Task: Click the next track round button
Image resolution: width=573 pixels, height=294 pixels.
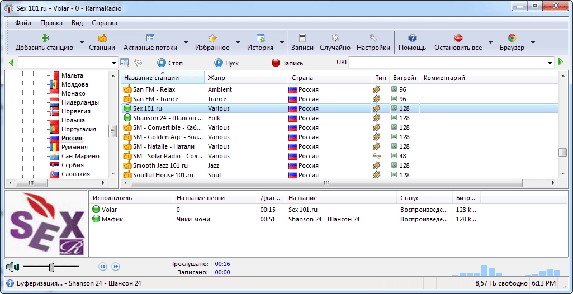Action: (116, 267)
